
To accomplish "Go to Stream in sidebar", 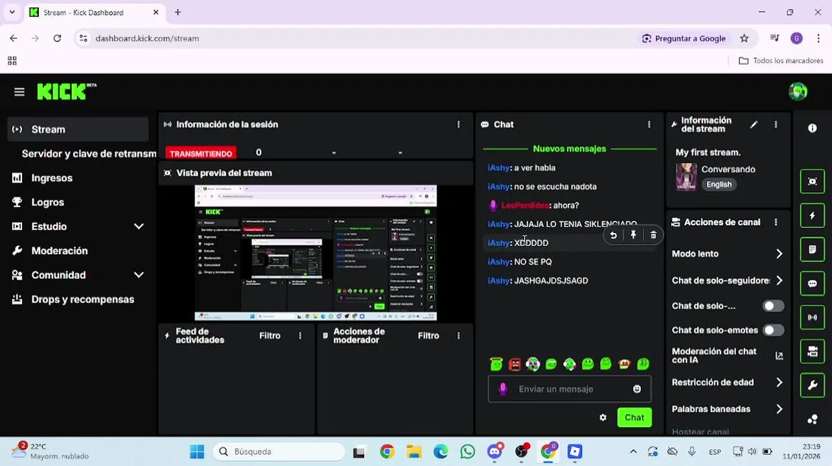I will click(x=78, y=129).
